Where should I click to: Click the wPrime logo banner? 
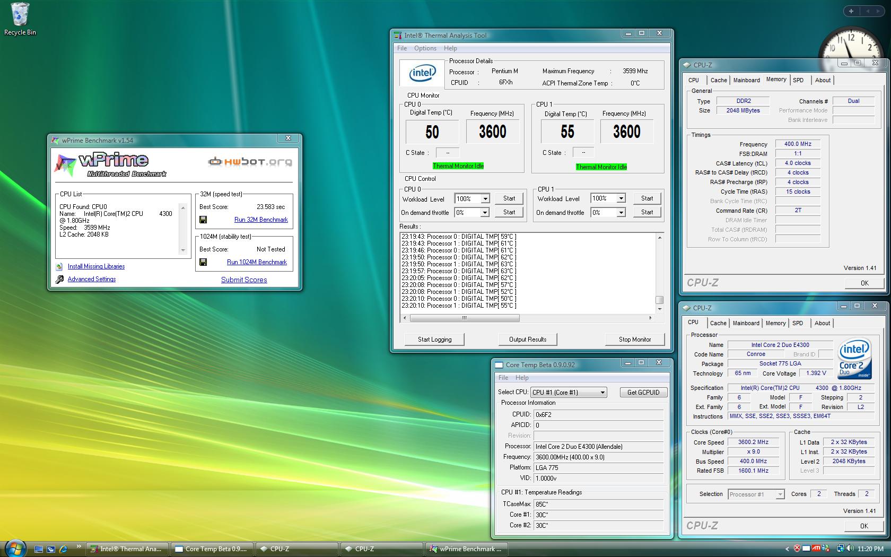[x=110, y=164]
